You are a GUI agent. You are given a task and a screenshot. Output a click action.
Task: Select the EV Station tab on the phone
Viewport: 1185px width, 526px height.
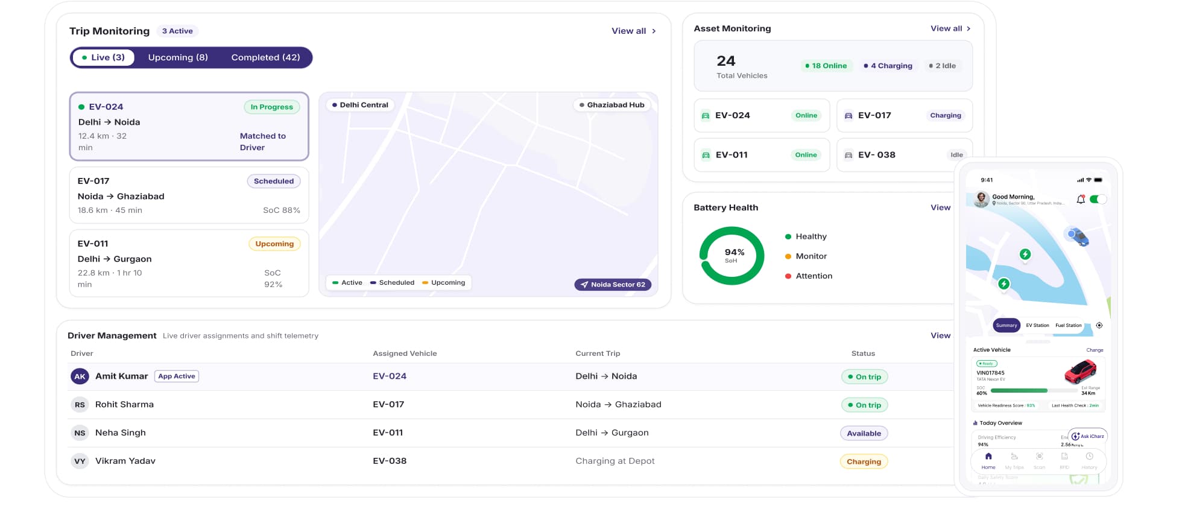(x=1037, y=325)
